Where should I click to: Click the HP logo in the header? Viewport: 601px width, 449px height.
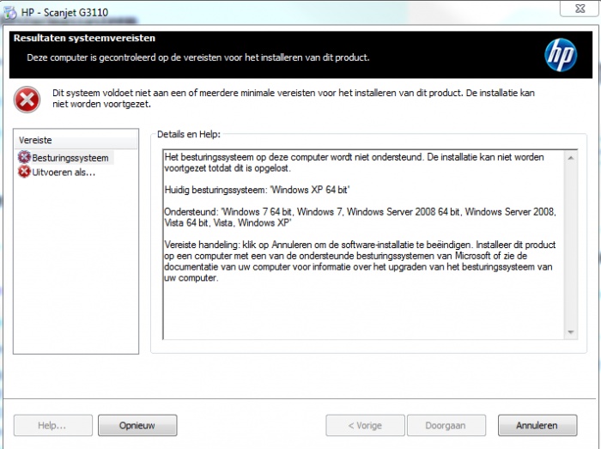pos(561,55)
